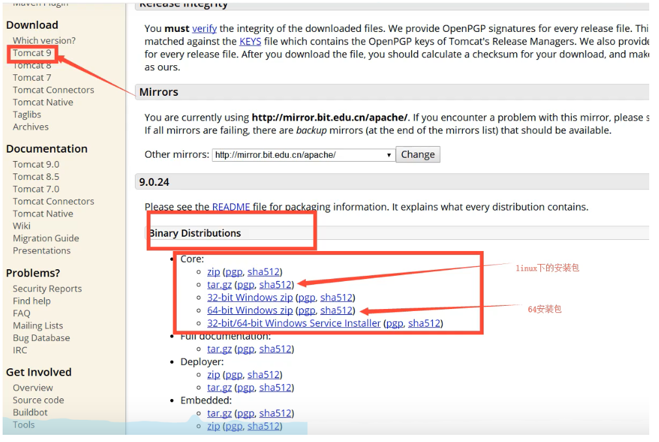Open the KEYS file link
659x442 pixels.
click(x=250, y=42)
